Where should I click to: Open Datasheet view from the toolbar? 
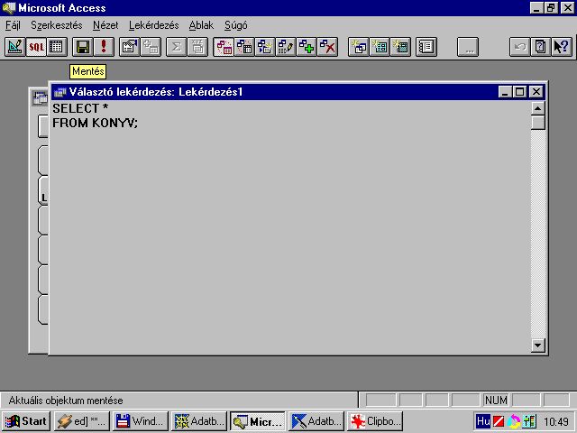(57, 47)
